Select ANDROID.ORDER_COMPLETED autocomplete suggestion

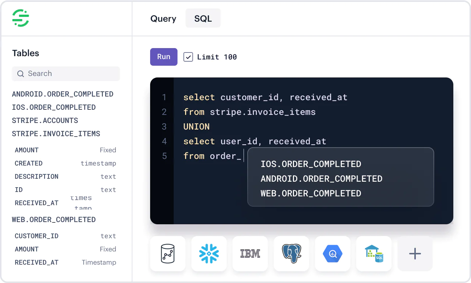coord(321,179)
